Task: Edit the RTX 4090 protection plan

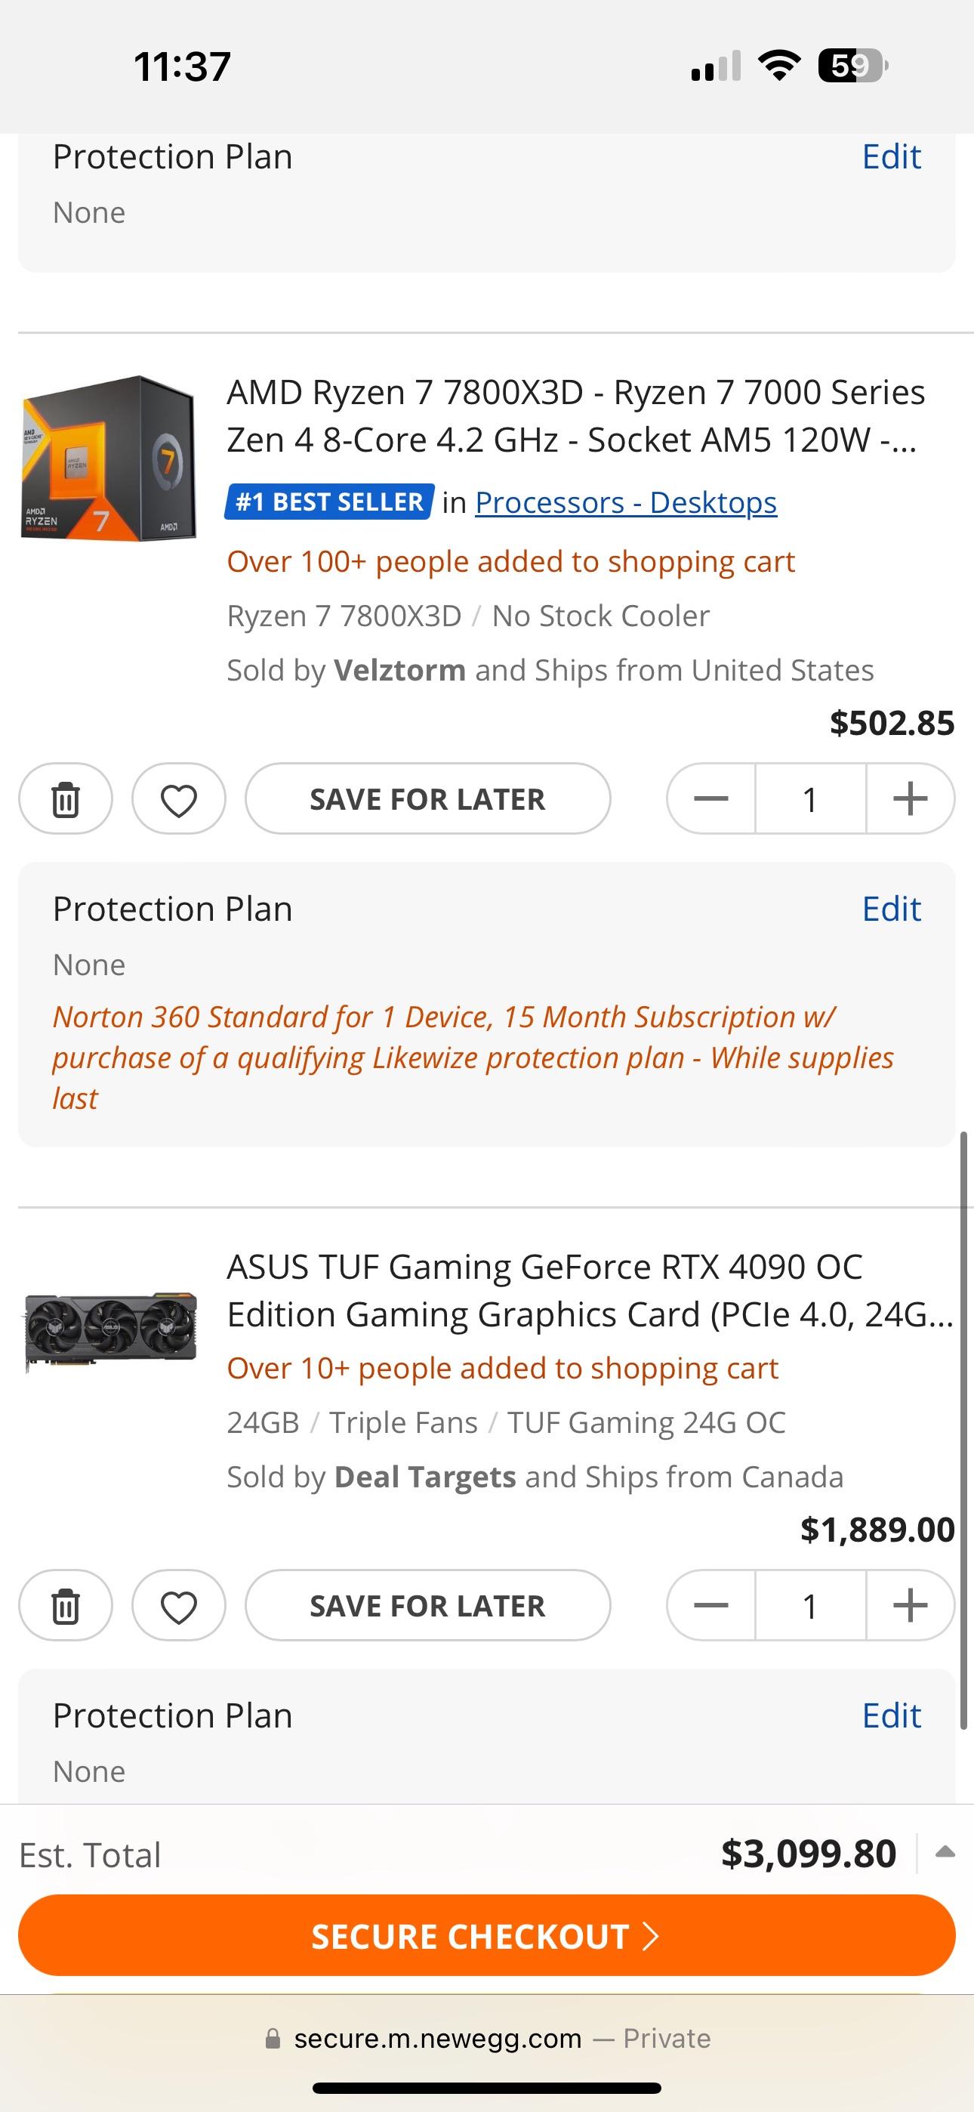Action: point(891,1716)
